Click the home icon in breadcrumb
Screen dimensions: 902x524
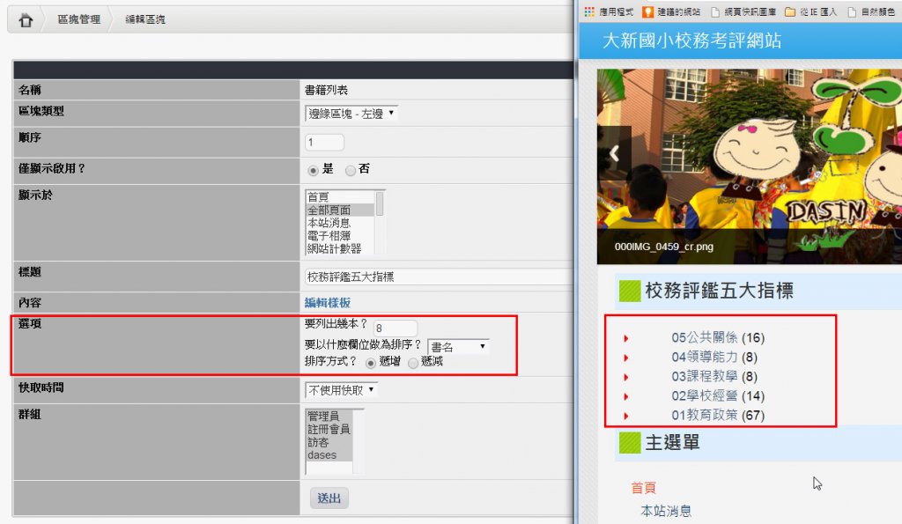pos(26,19)
